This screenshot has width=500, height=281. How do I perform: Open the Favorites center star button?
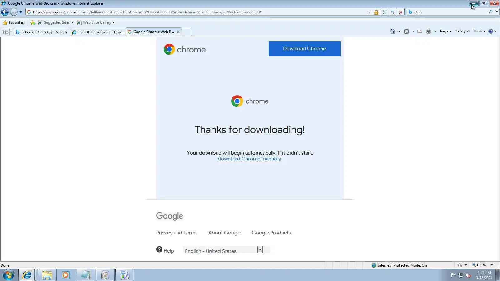[13, 22]
